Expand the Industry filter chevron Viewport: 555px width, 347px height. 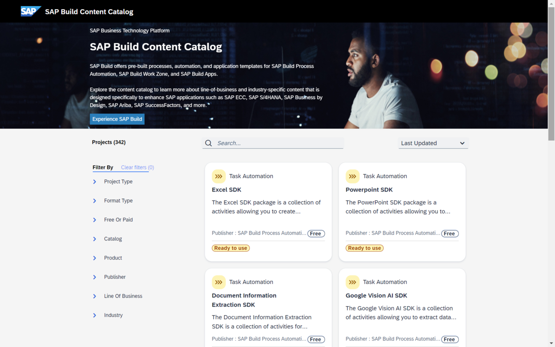coord(95,316)
